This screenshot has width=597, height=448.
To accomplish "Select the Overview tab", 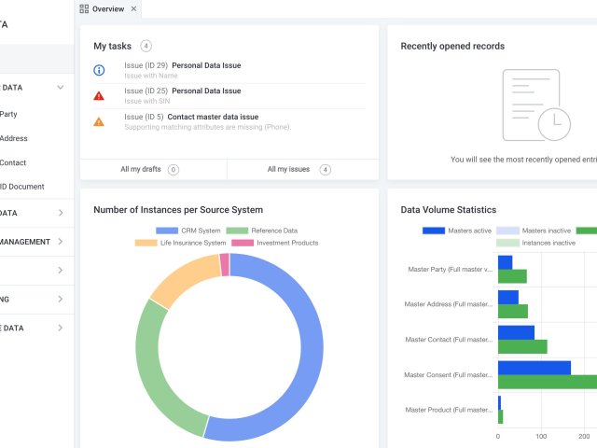I will 107,9.
